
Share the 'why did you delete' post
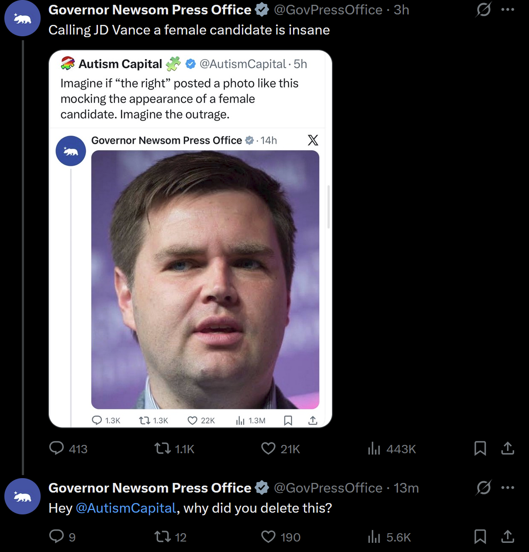click(508, 536)
